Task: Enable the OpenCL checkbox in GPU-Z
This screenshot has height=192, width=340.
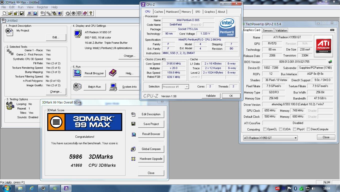Action: coord(265,129)
